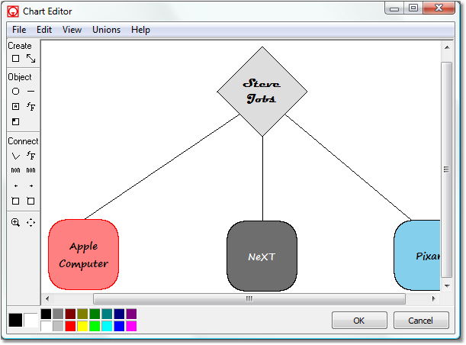This screenshot has width=466, height=345.
Task: Pick the magenta palette swatch
Action: pos(131,326)
